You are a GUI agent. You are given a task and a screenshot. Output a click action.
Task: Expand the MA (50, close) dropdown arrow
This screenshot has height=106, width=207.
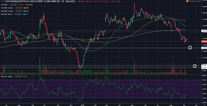(13, 14)
